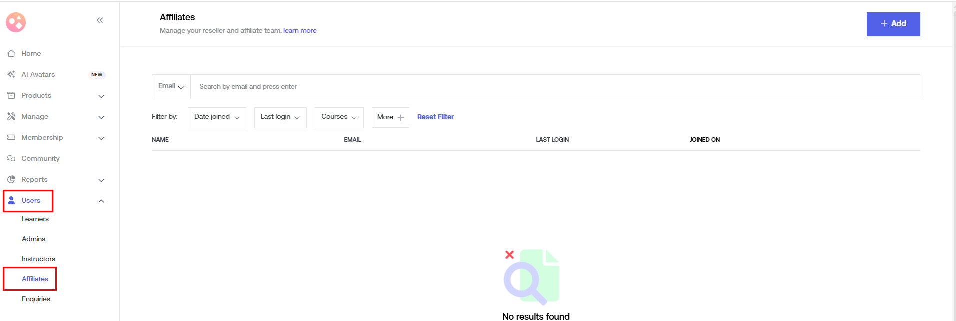This screenshot has width=956, height=321.
Task: Click the Membership card icon
Action: (11, 137)
